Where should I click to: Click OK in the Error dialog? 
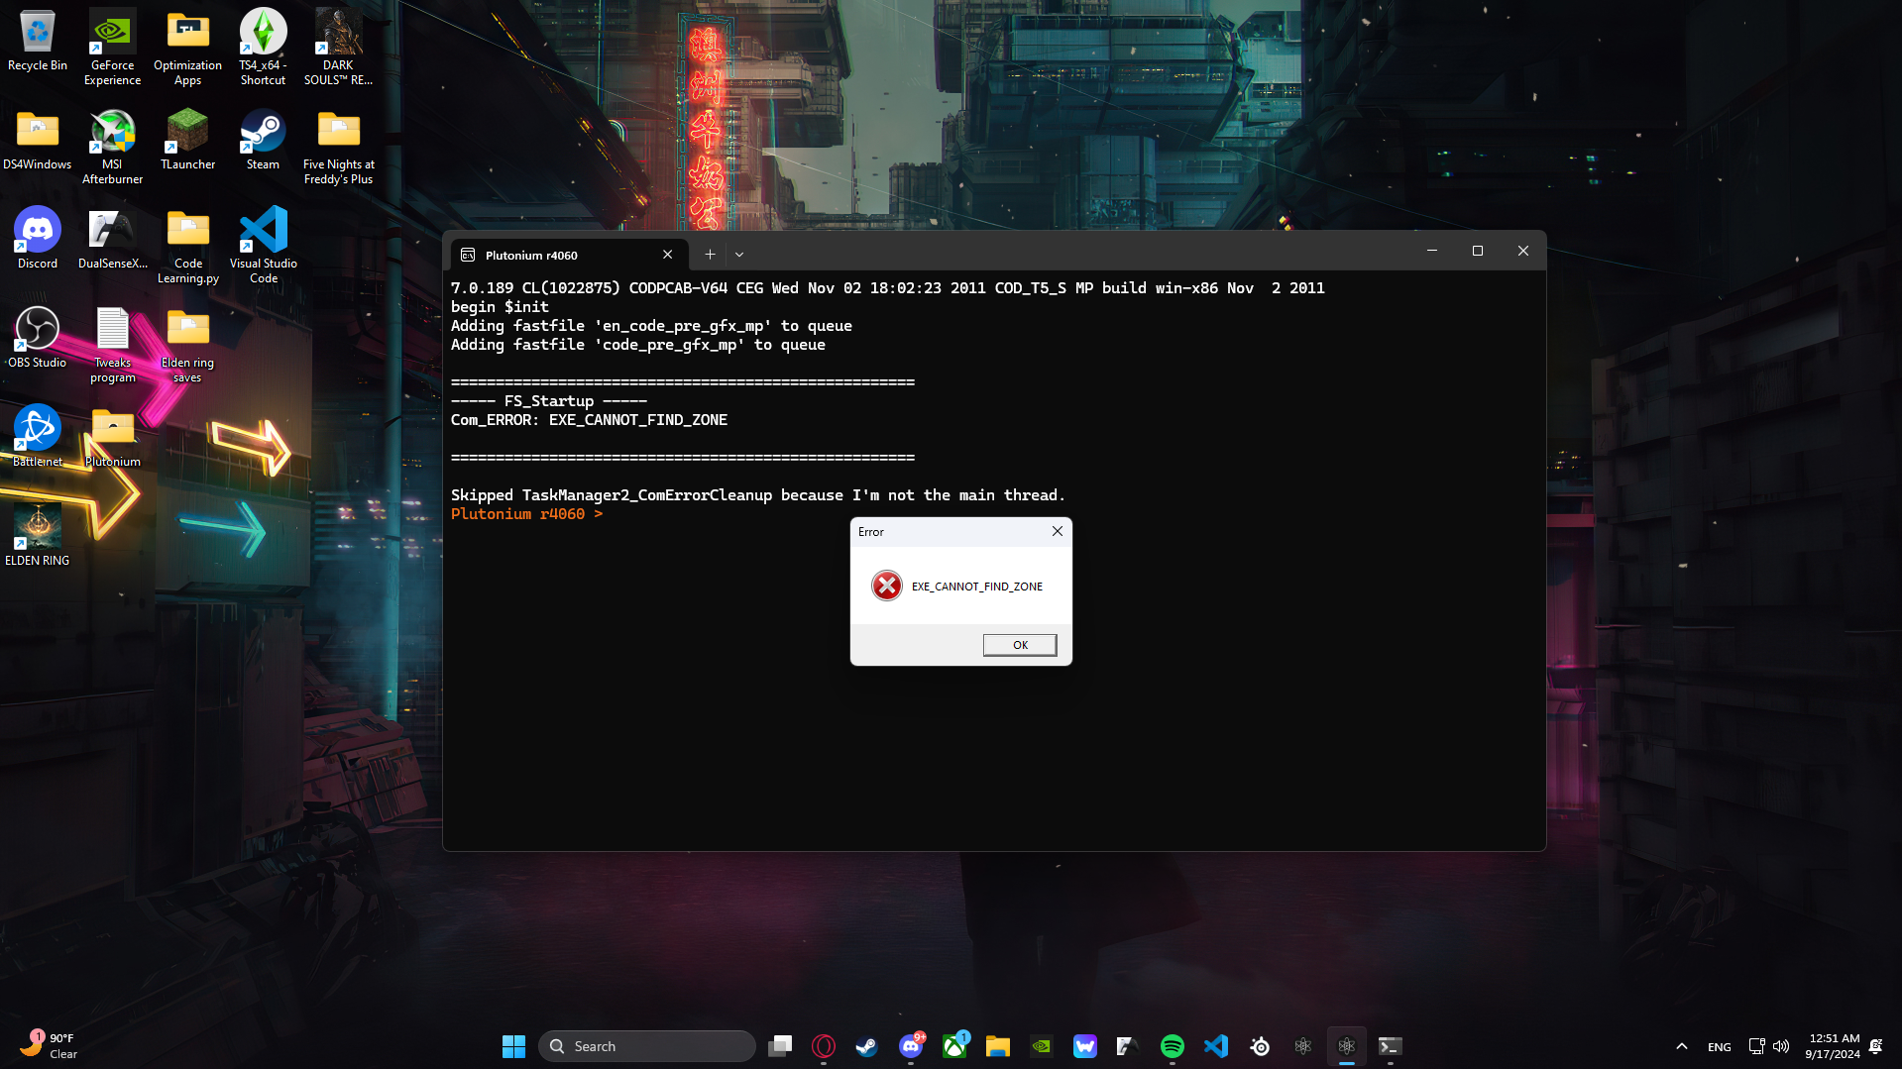pyautogui.click(x=1020, y=645)
